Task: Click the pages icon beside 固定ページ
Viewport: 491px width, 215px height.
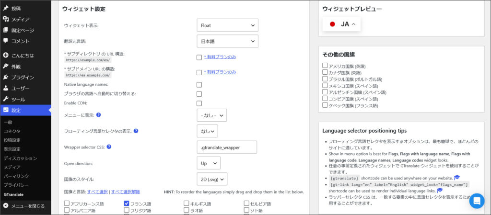Action: pos(6,30)
